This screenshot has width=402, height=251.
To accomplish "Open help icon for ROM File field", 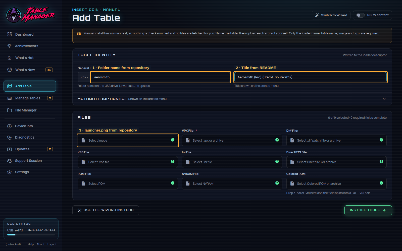I will [173, 183].
